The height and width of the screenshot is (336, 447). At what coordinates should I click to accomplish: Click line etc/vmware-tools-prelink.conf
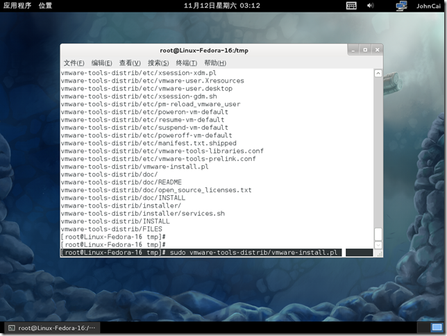pos(158,158)
